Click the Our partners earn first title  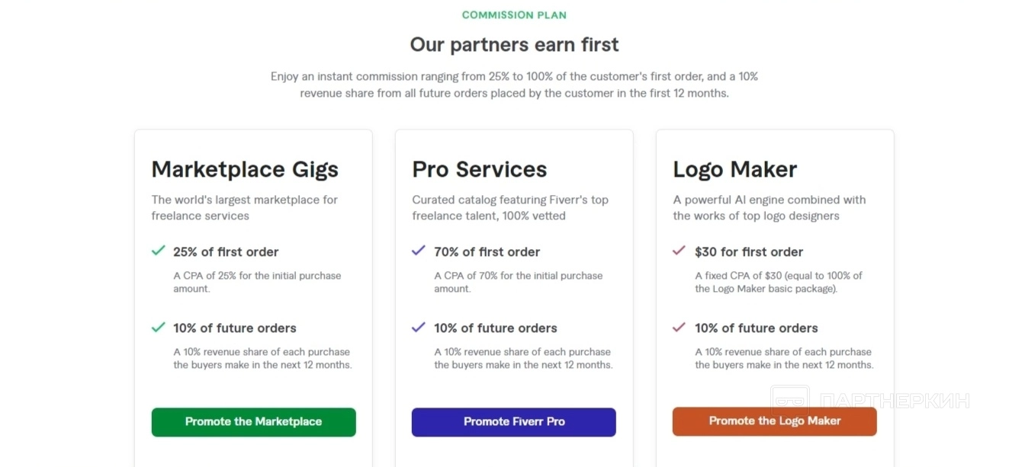point(514,45)
